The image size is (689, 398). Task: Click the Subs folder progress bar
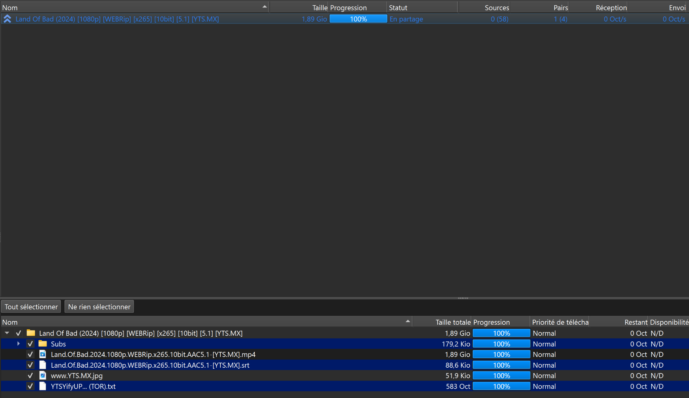click(x=501, y=344)
